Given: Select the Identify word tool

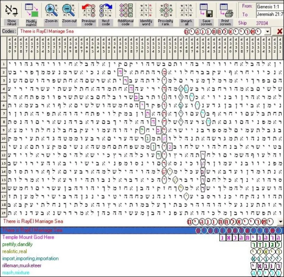Looking at the screenshot, I should click(x=146, y=10).
